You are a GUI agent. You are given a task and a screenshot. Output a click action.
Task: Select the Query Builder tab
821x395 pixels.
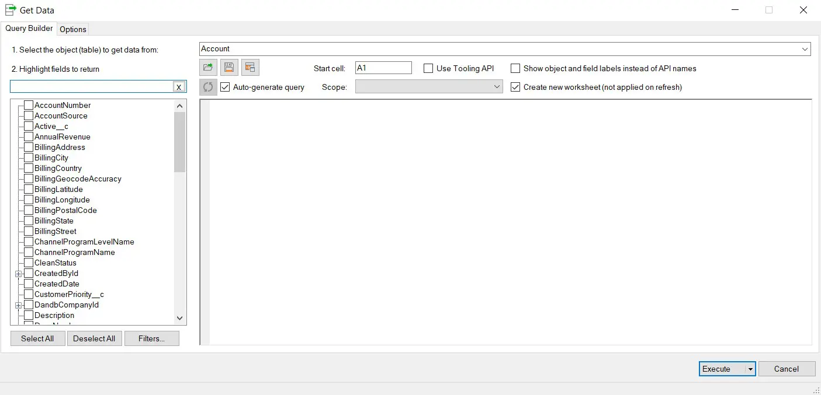pos(29,29)
